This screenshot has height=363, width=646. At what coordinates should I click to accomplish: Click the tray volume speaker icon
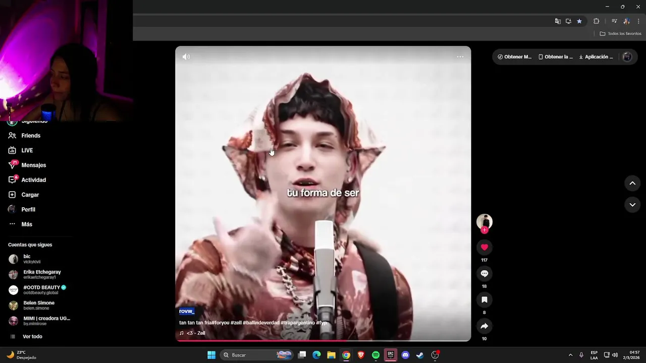coord(615,355)
